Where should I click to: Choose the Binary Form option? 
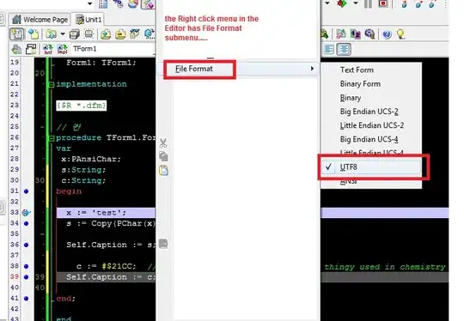point(360,84)
